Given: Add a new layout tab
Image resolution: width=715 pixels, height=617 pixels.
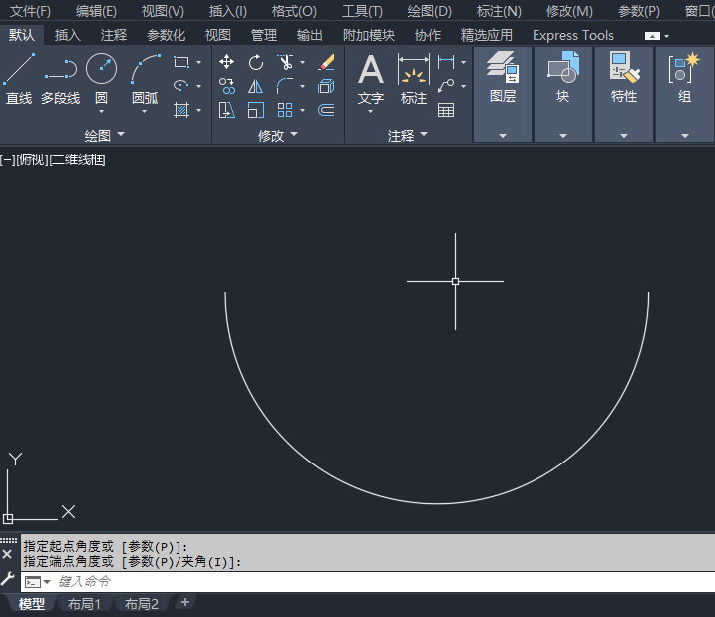Looking at the screenshot, I should point(185,602).
